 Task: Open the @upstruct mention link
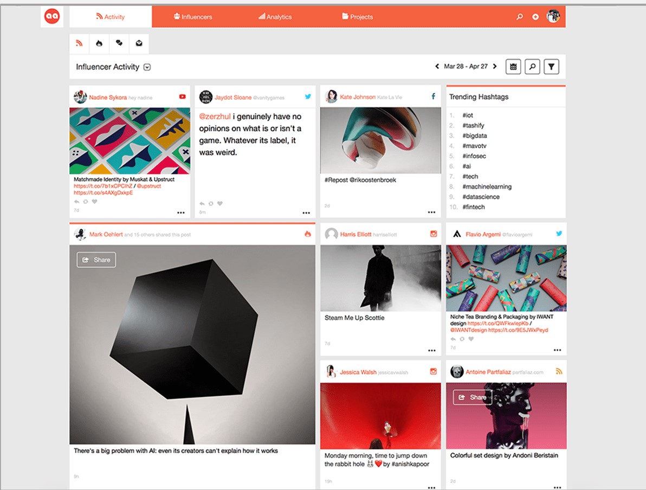148,186
